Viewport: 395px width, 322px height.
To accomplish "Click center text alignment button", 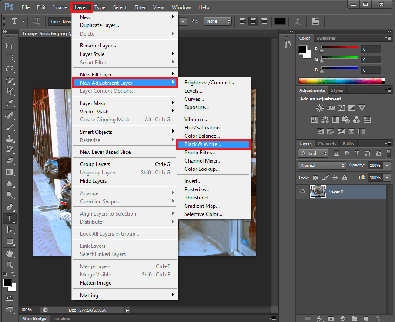I will [x=253, y=21].
